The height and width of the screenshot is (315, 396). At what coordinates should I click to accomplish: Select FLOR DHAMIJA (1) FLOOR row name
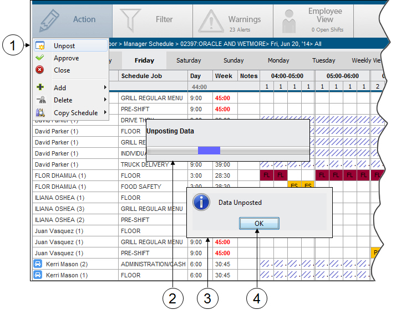pos(60,175)
